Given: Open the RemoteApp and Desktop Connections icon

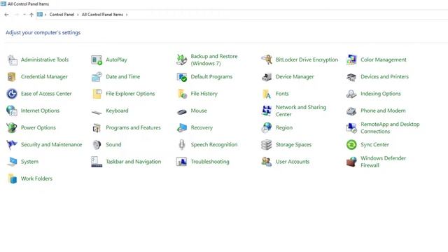Looking at the screenshot, I should [x=351, y=127].
